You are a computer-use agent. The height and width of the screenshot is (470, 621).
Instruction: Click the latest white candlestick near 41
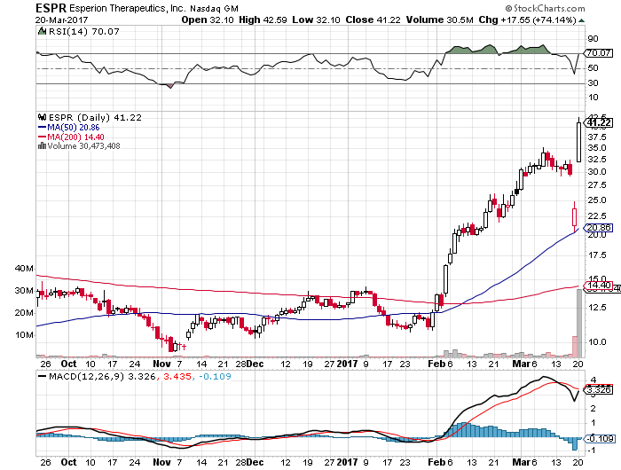(579, 140)
